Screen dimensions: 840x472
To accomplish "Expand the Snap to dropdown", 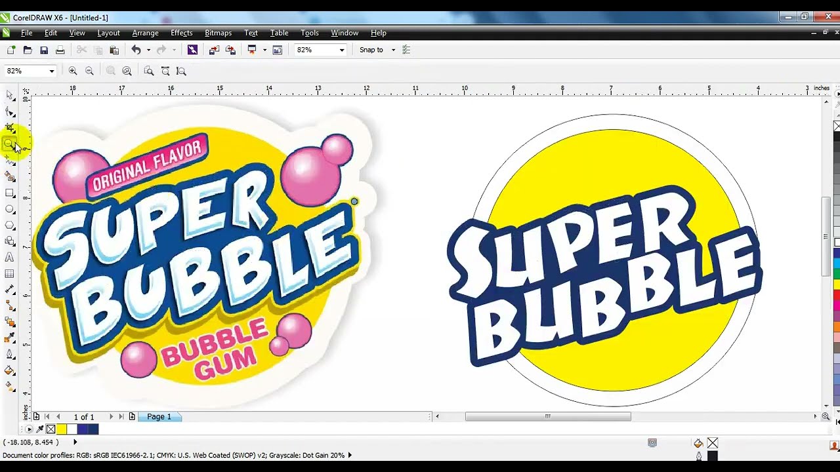I will (x=393, y=50).
